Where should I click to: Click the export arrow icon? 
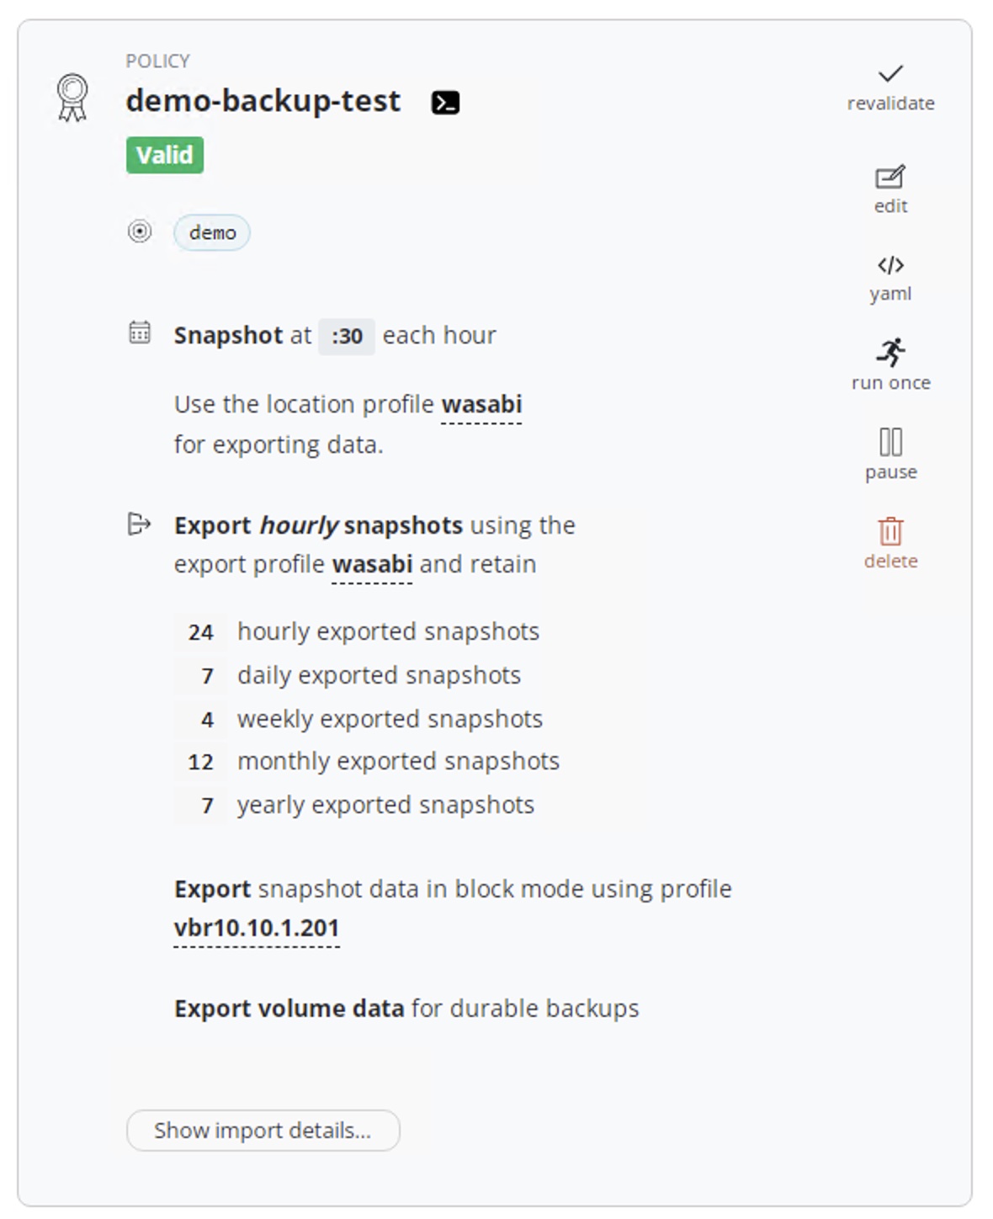(139, 524)
